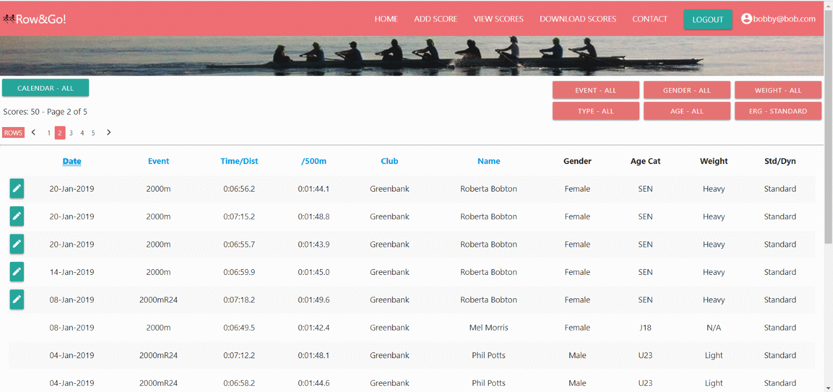
Task: Click Phil Potts in 0:07:12.2 row
Action: [489, 355]
